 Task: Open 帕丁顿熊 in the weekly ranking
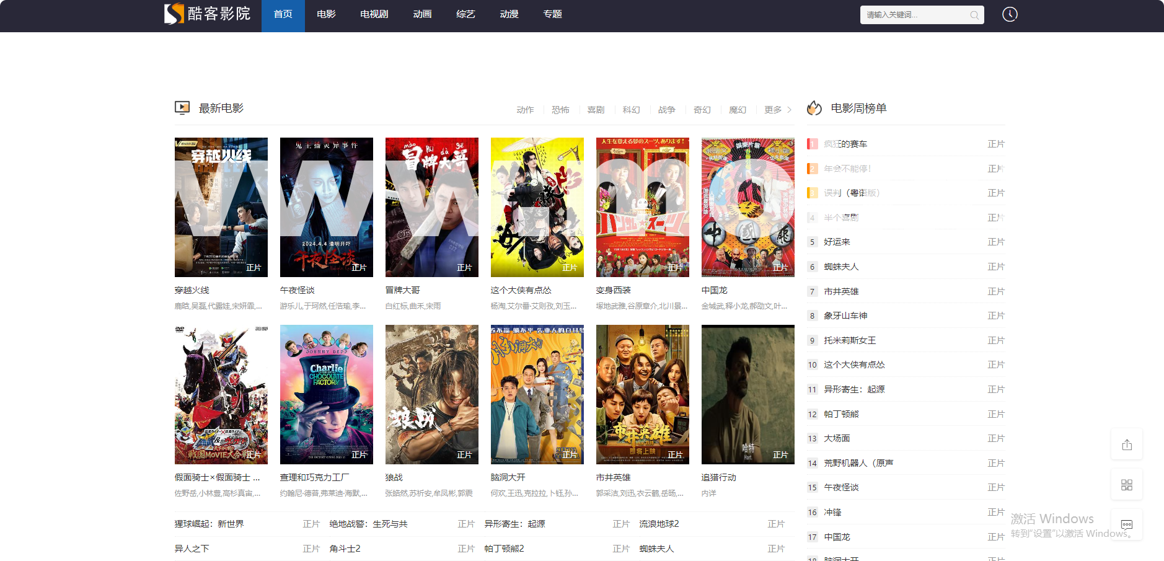pos(841,414)
